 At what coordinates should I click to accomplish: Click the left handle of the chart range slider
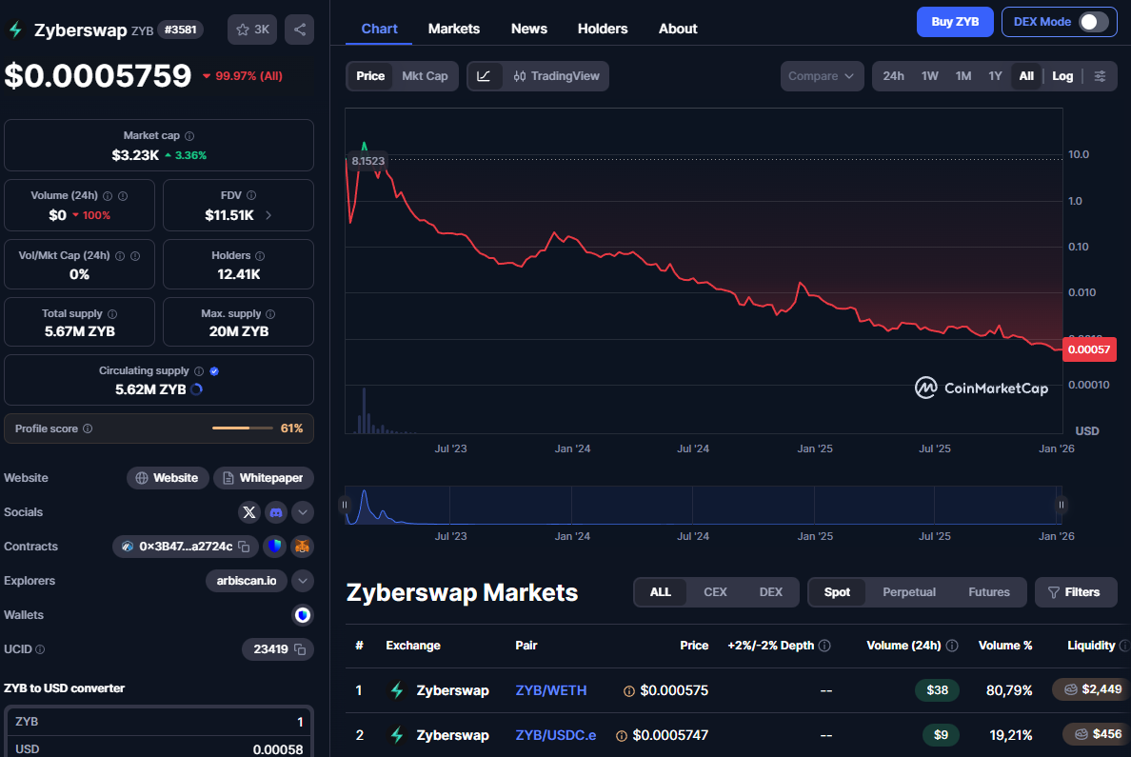click(x=345, y=506)
